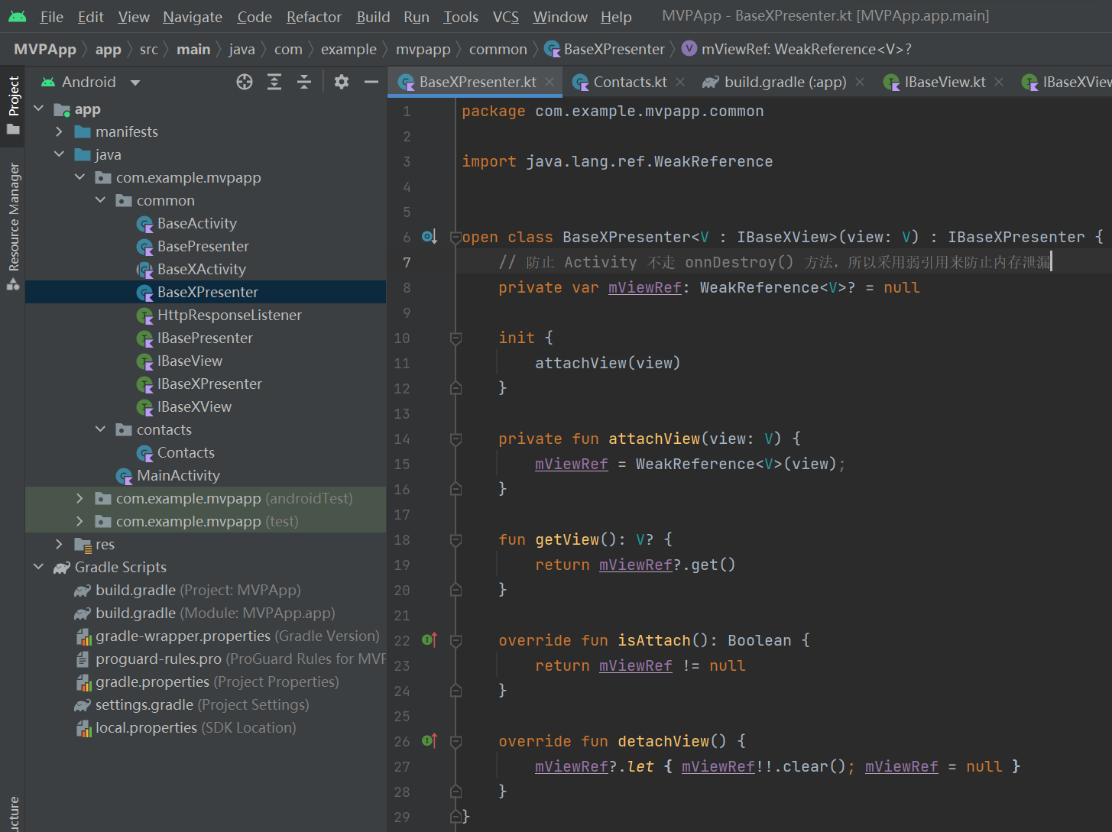
Task: Click override gutter icon on line 22
Action: pos(430,640)
